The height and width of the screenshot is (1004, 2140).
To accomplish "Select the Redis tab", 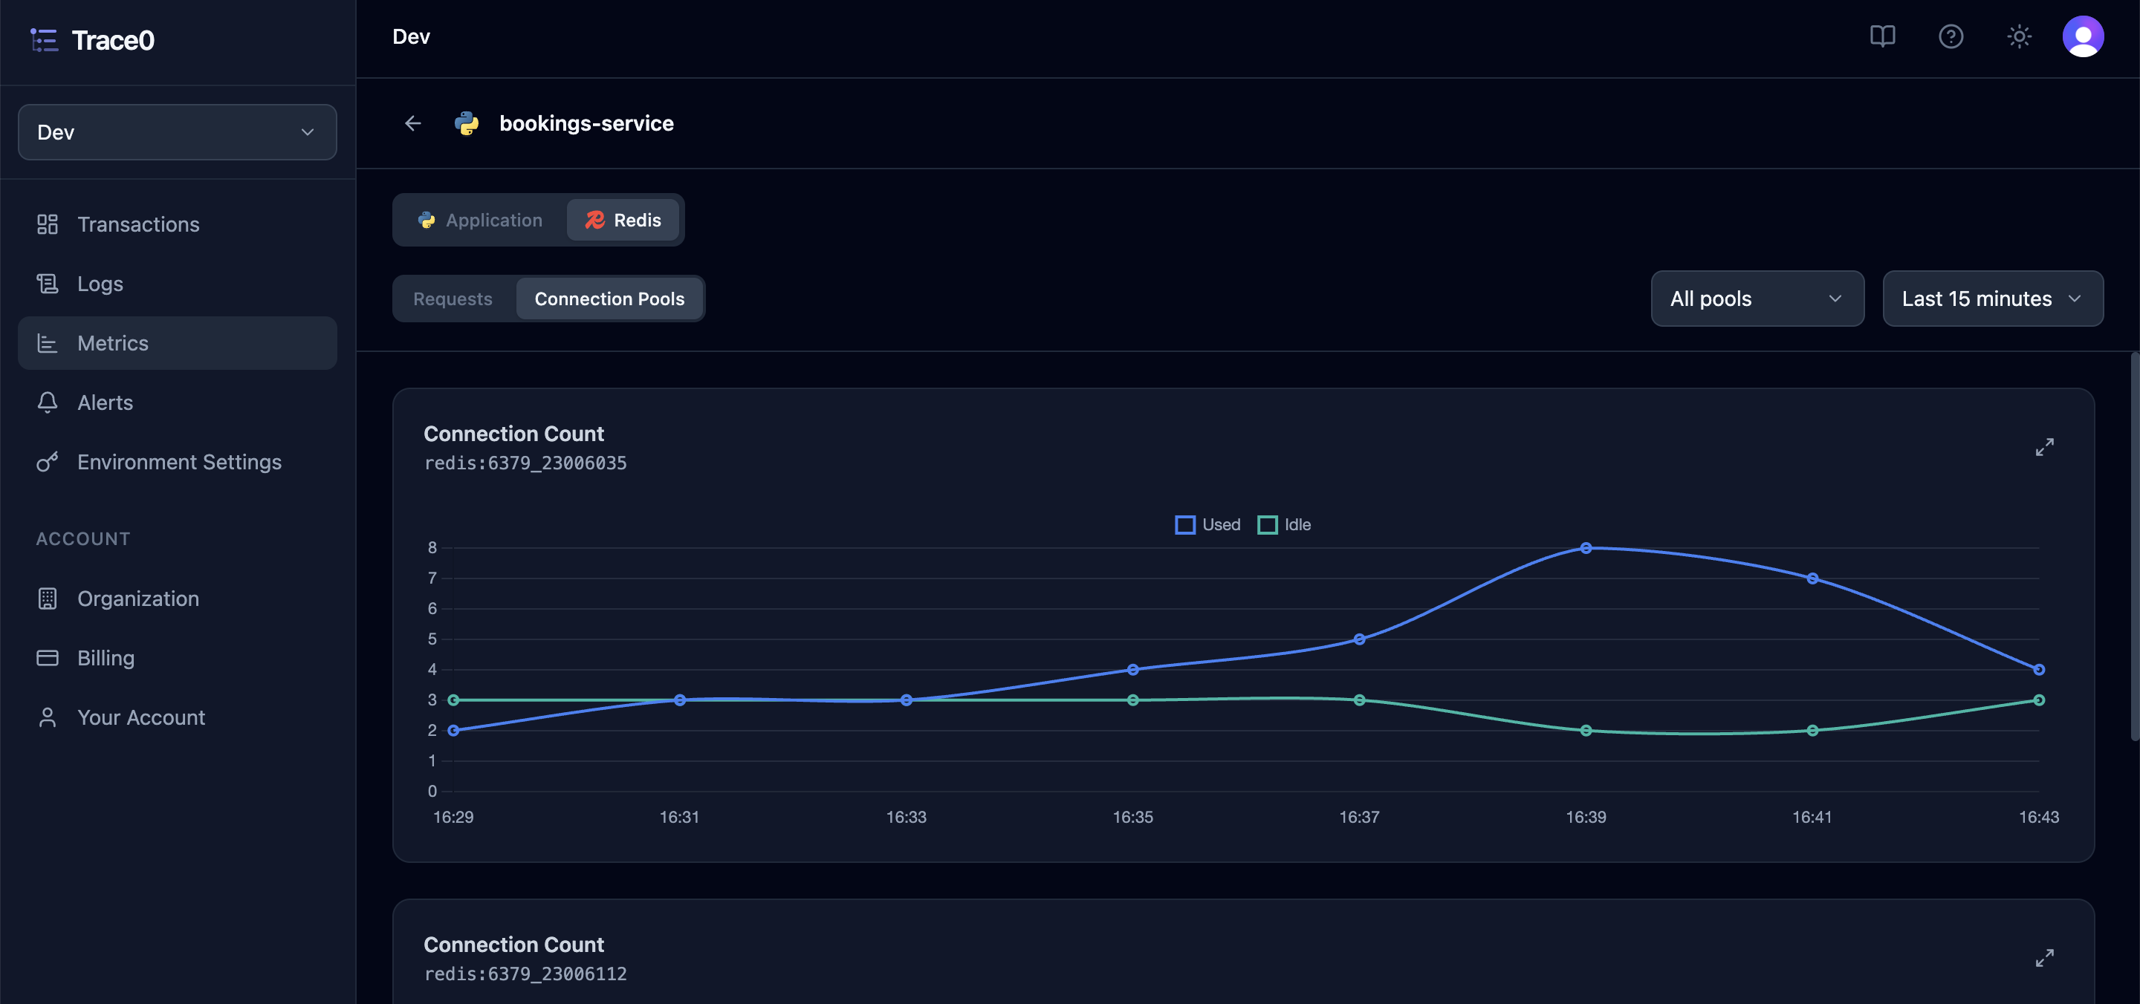I will point(623,220).
